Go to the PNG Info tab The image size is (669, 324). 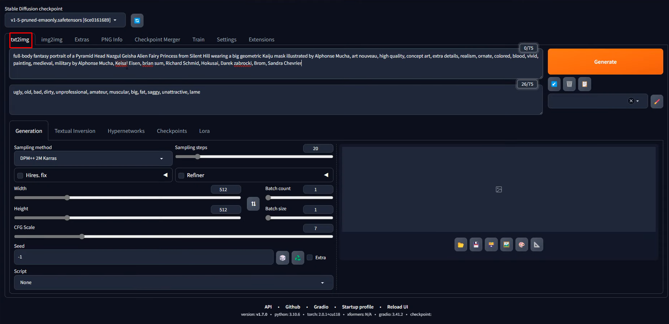coord(112,40)
